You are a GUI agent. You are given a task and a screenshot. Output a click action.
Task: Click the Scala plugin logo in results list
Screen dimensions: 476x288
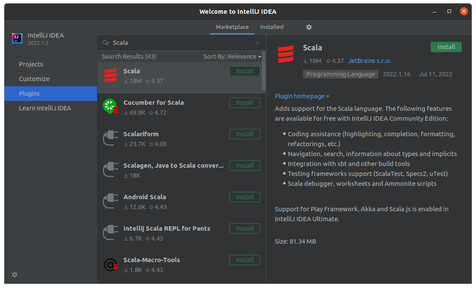(x=110, y=75)
